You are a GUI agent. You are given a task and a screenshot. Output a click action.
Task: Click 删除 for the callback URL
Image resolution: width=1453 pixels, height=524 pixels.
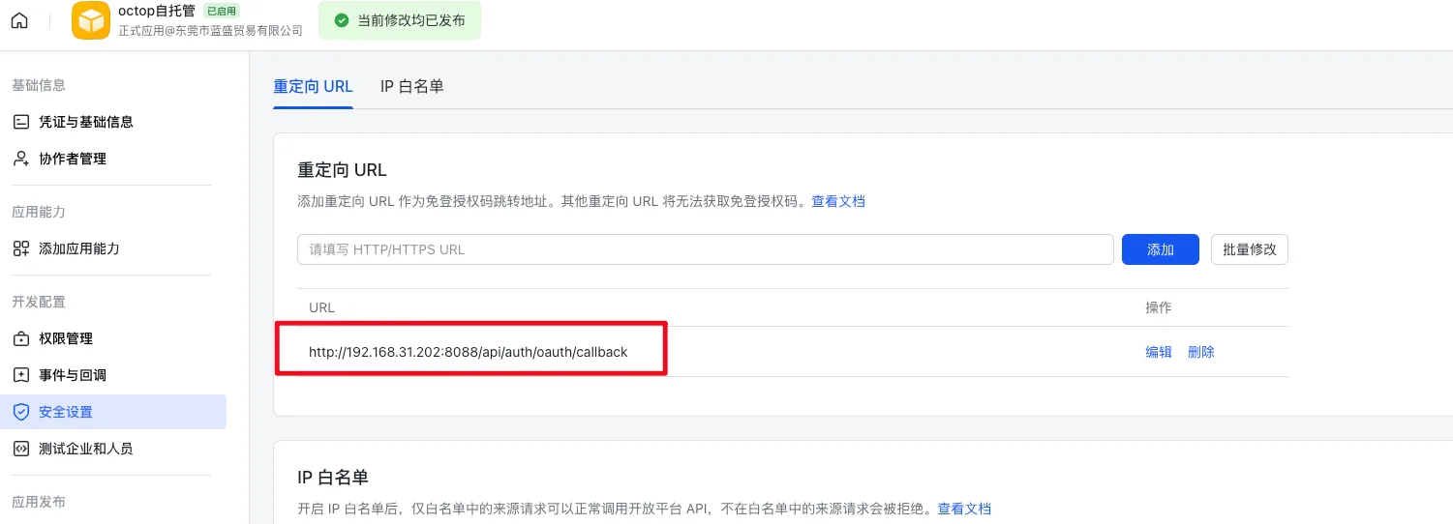pyautogui.click(x=1201, y=352)
